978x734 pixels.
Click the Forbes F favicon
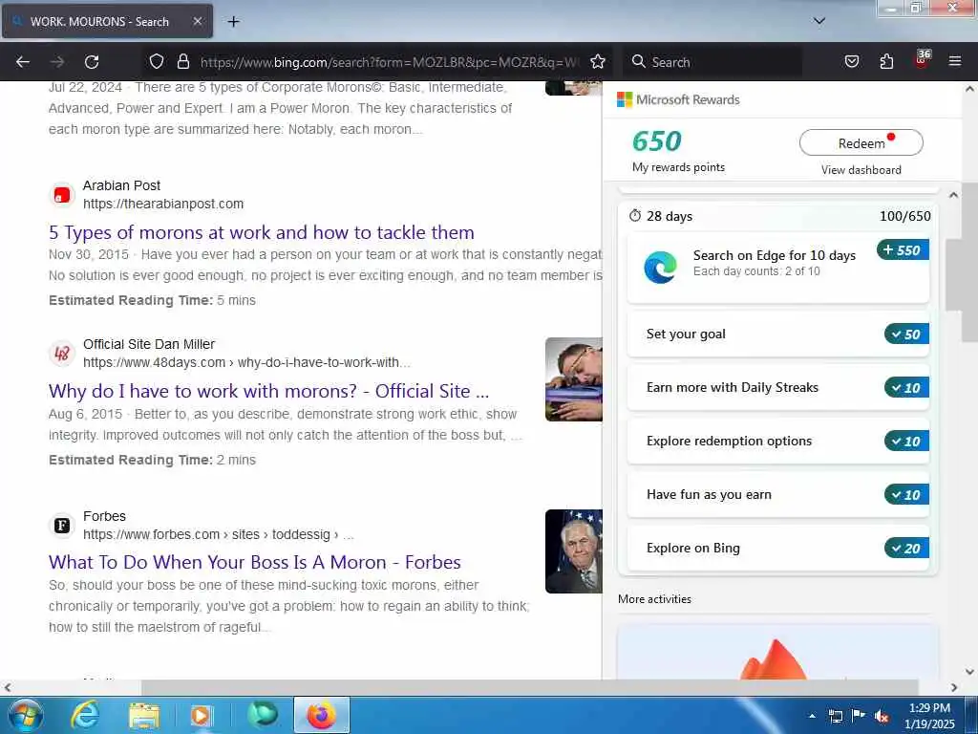[62, 526]
